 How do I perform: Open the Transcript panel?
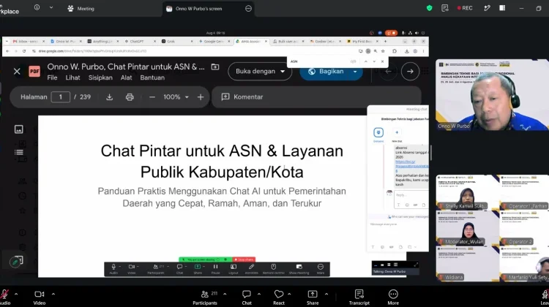pyautogui.click(x=359, y=297)
